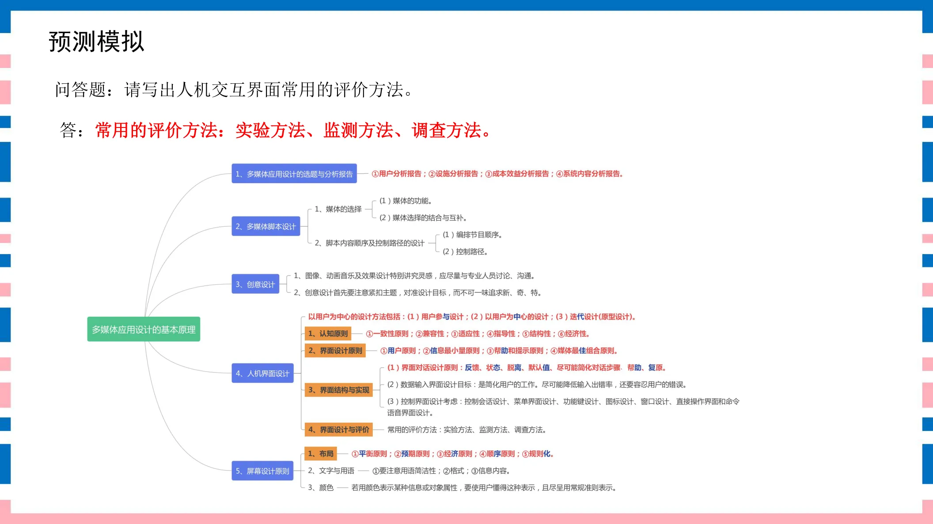Select the text ①平衡原则；②预期原则
Screen dimensions: 933x524
(x=453, y=454)
